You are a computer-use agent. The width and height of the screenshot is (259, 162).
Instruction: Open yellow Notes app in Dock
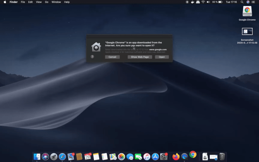(96, 156)
